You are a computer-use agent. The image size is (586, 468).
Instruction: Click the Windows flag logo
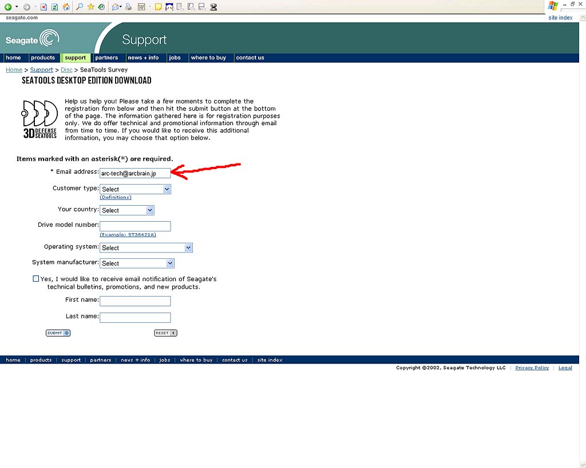pos(553,6)
